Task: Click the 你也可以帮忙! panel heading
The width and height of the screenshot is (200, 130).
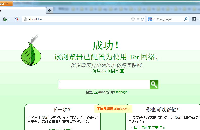Action: click(162, 110)
